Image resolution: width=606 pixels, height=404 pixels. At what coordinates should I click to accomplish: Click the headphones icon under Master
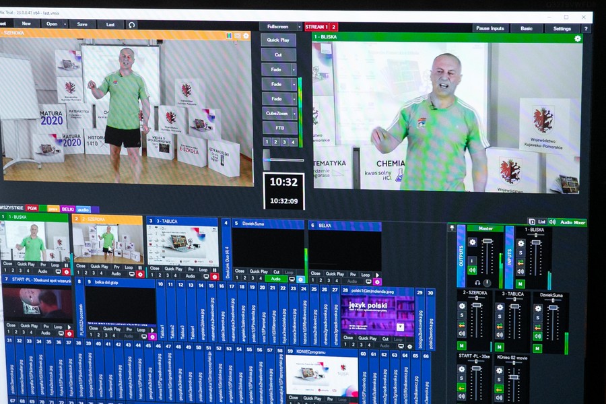[x=477, y=283]
